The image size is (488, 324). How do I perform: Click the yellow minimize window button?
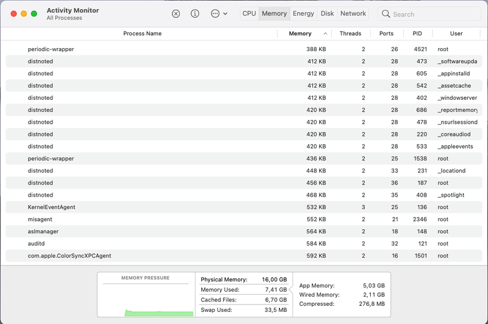click(x=24, y=13)
